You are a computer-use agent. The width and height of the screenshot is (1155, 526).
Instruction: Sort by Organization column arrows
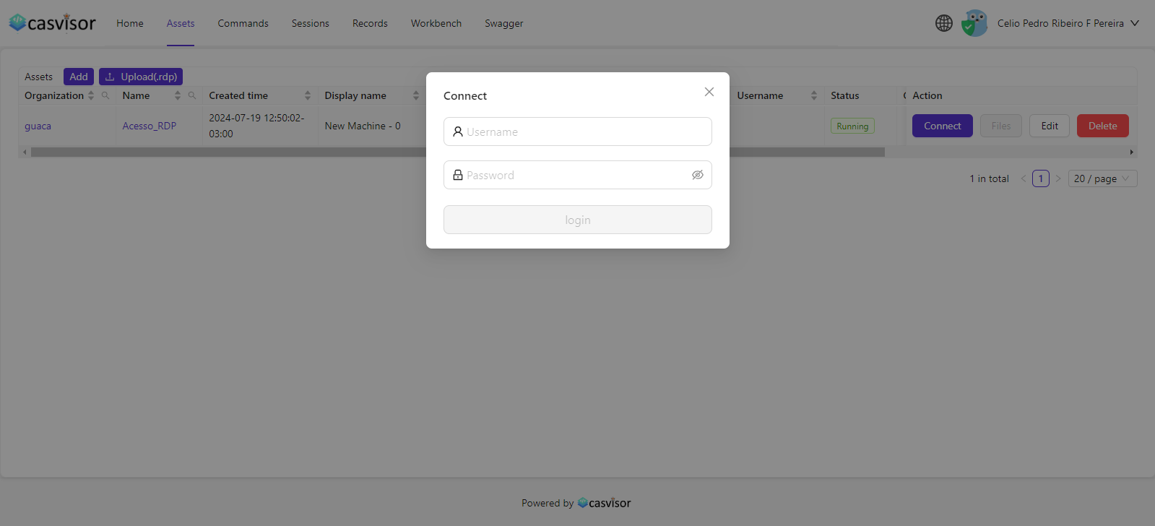[x=91, y=95]
